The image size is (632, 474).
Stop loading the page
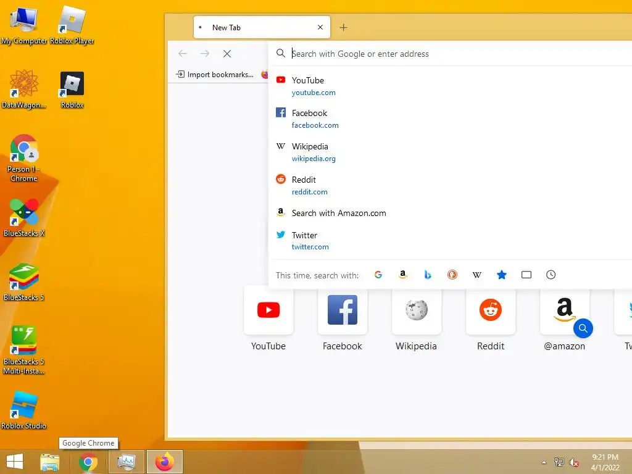click(227, 54)
